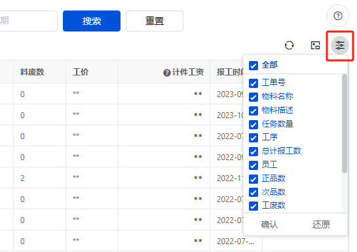Click the help question mark icon

pyautogui.click(x=338, y=16)
